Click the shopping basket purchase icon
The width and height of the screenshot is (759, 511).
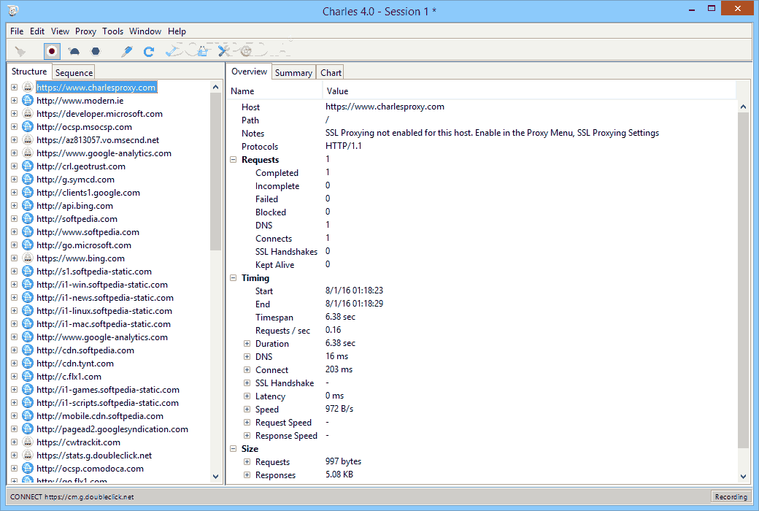[202, 51]
